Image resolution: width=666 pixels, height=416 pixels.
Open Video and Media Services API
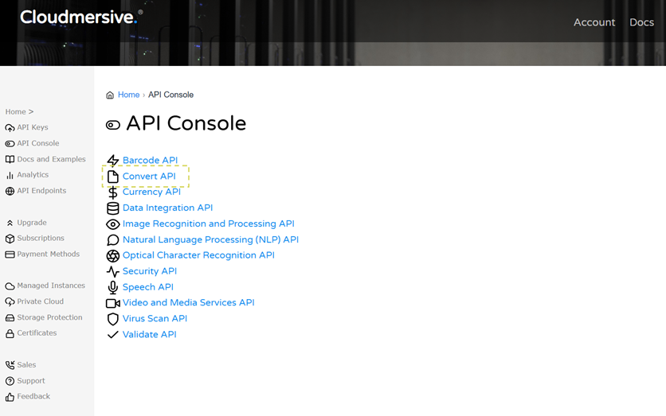pos(189,302)
